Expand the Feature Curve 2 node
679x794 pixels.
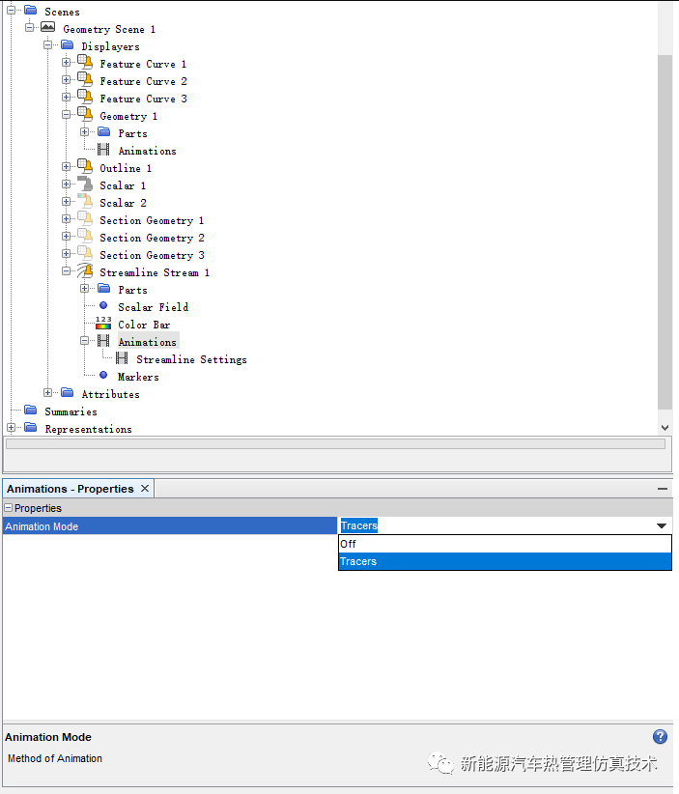click(x=67, y=79)
